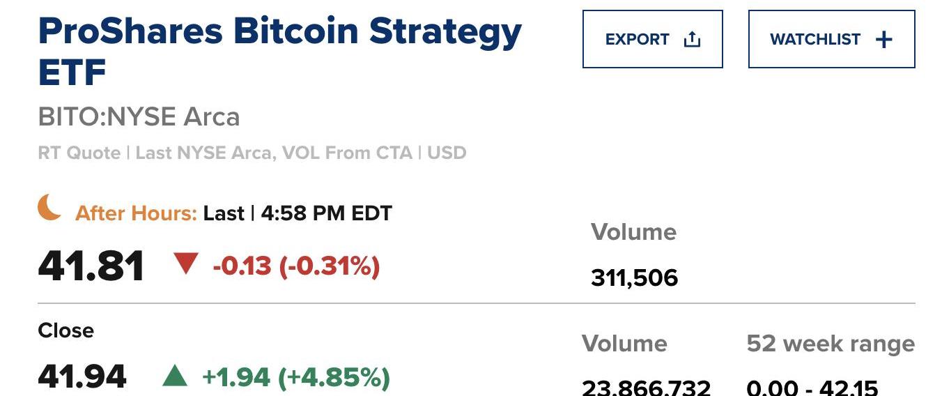Select the ProShares Bitcoin Strategy ETF title
This screenshot has height=396, width=942.
[279, 51]
